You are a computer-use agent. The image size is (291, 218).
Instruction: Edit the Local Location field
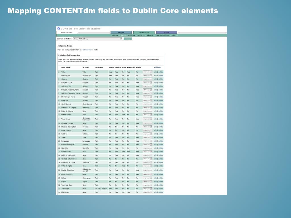coord(155,130)
